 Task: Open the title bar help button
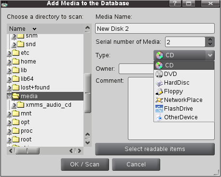pyautogui.click(x=175, y=3)
